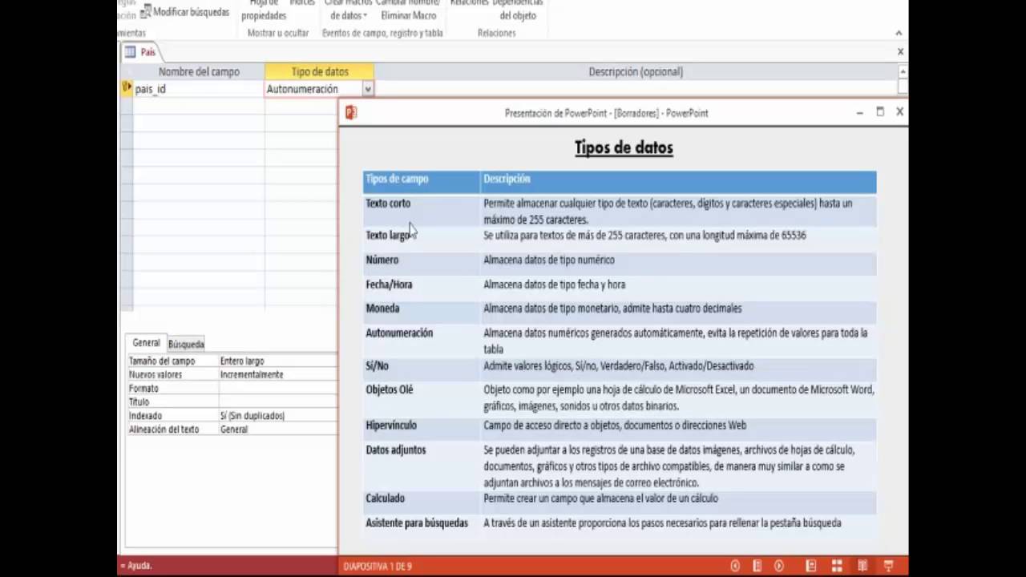Select the Búsqueda properties tab
This screenshot has width=1026, height=577.
(x=186, y=344)
